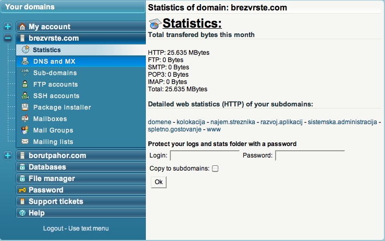Open the Databases menu item
385x241 pixels.
click(47, 167)
